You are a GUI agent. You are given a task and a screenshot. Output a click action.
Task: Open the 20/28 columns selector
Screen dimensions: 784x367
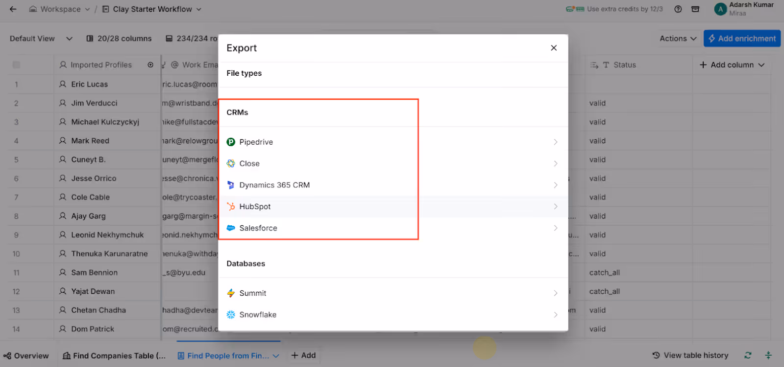pos(119,39)
